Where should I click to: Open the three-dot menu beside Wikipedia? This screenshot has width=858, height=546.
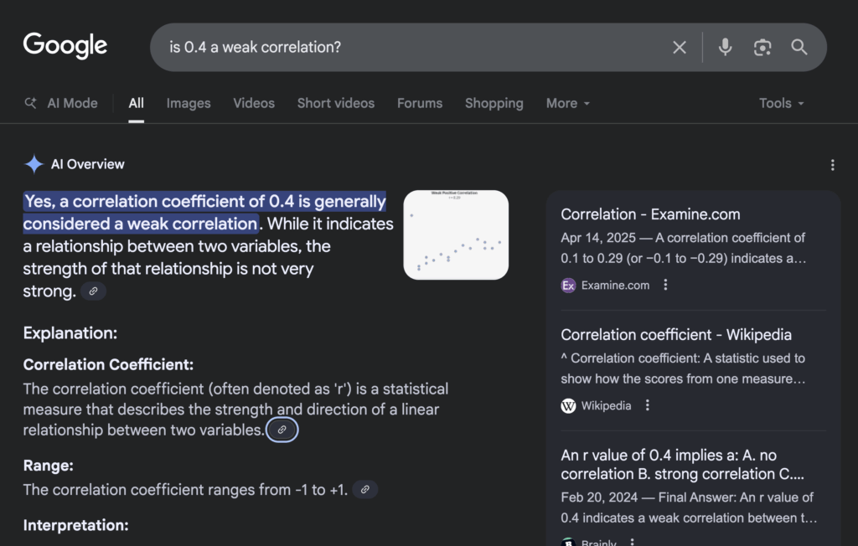(646, 405)
